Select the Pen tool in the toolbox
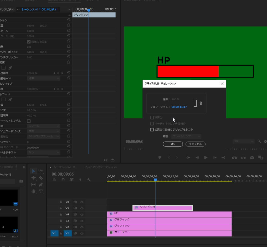Screen dimensions: 267x247 click(x=41, y=185)
